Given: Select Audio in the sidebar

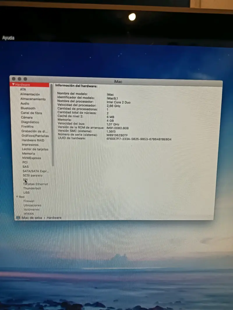Looking at the screenshot, I should [x=25, y=103].
